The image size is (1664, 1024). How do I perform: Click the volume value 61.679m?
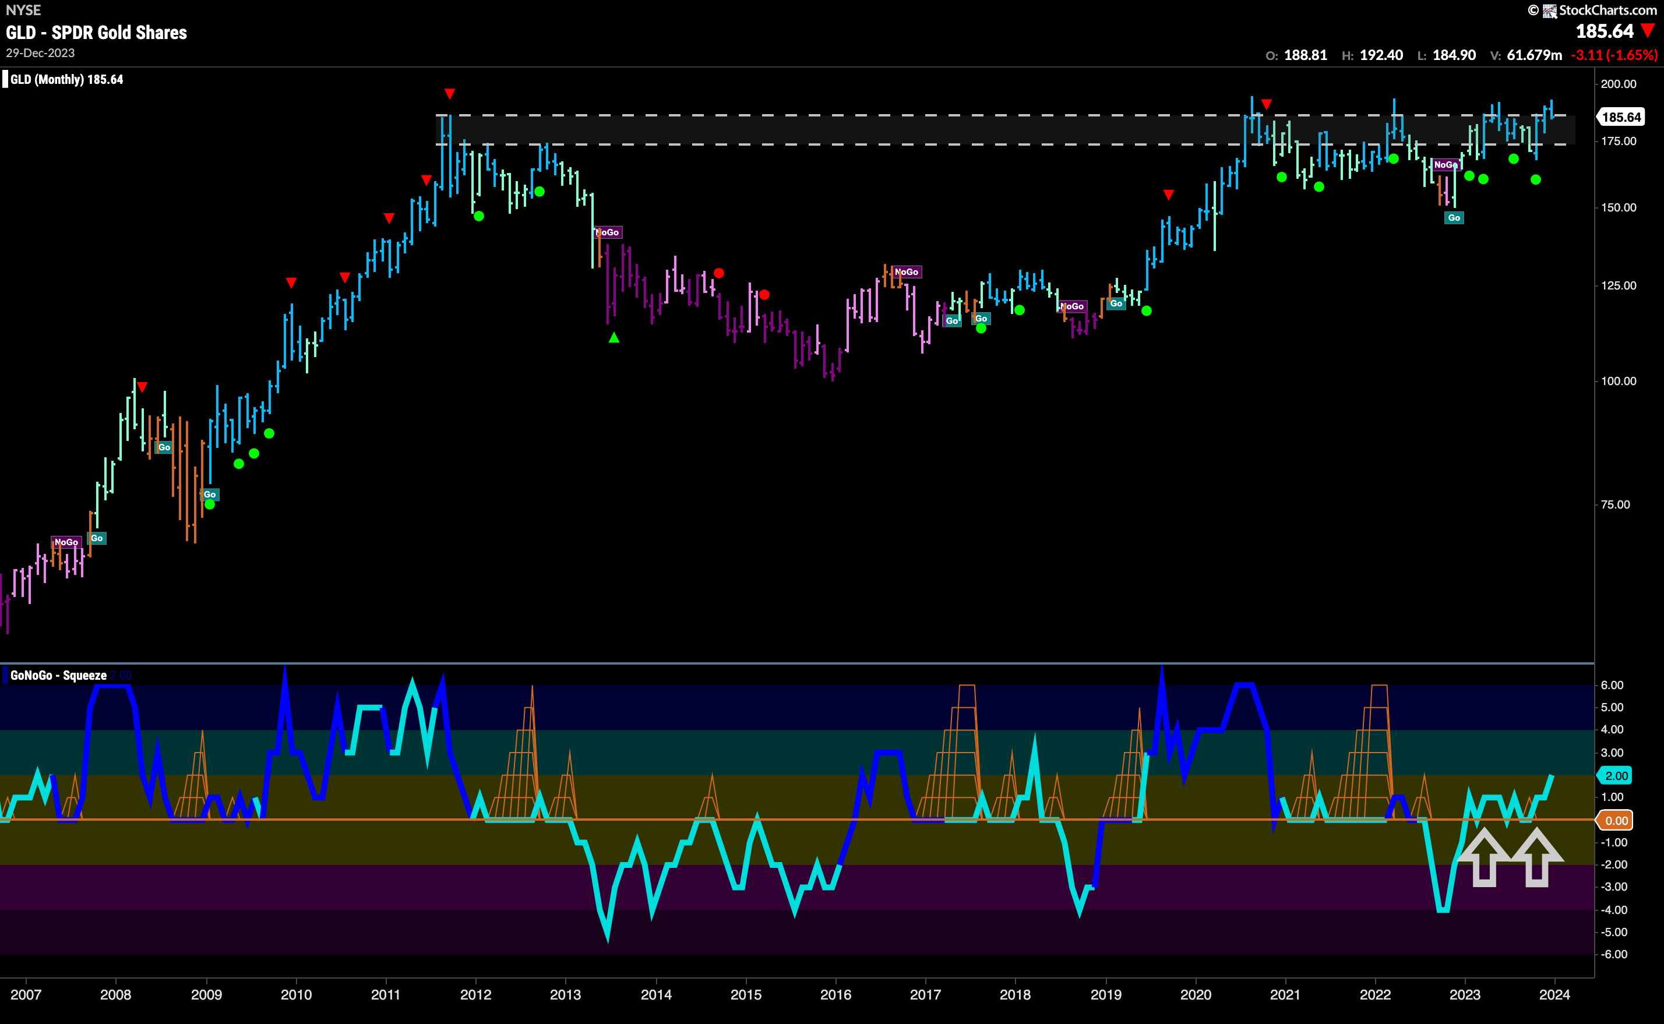1535,55
